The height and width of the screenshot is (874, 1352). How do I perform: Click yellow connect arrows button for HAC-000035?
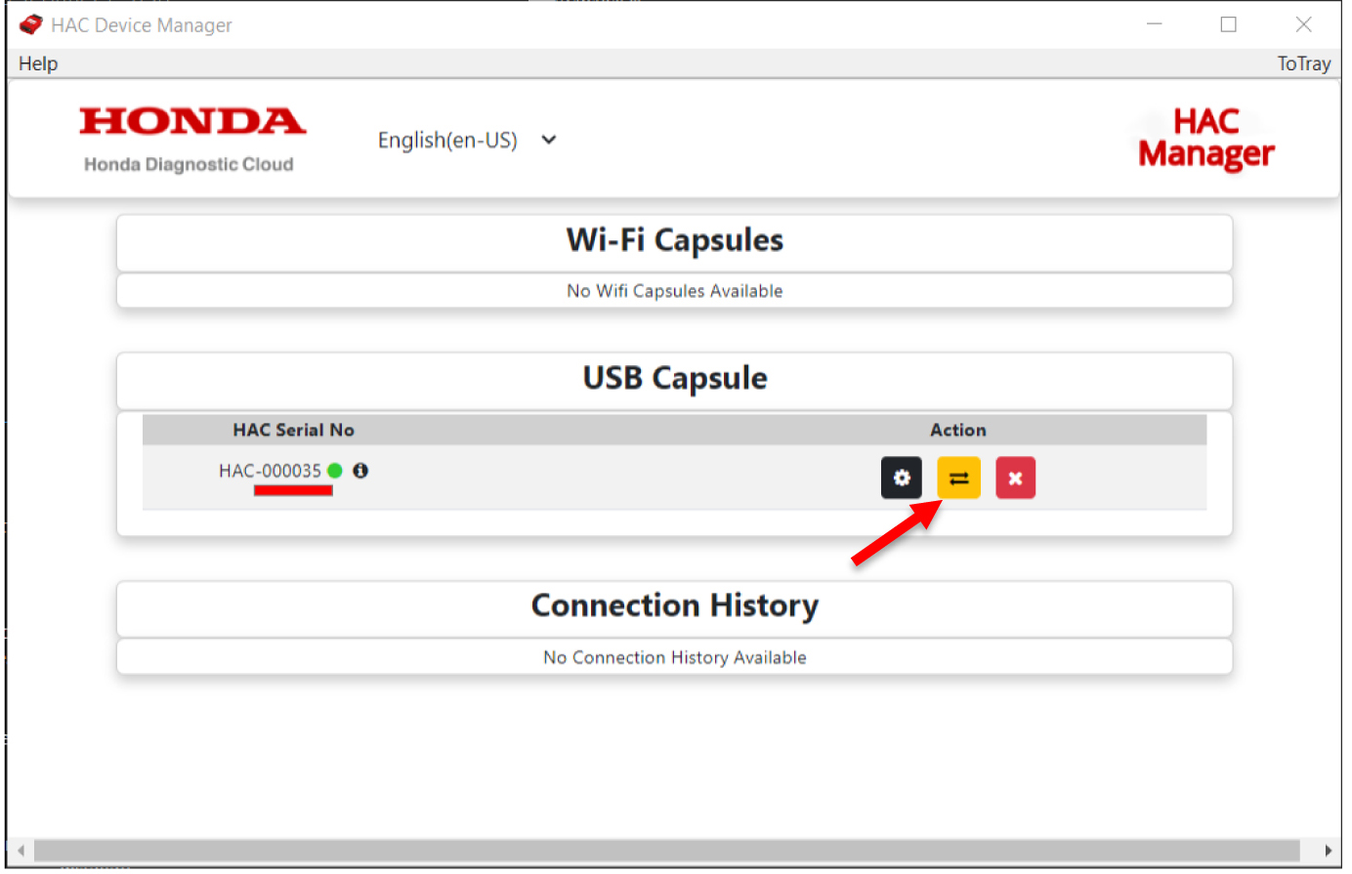pos(958,478)
